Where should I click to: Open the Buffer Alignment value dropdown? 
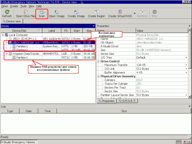186,72
